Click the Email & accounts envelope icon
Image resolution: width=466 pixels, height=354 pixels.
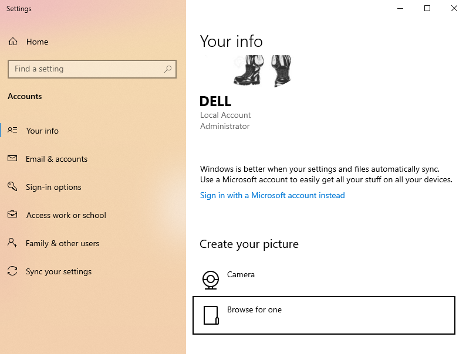[12, 158]
